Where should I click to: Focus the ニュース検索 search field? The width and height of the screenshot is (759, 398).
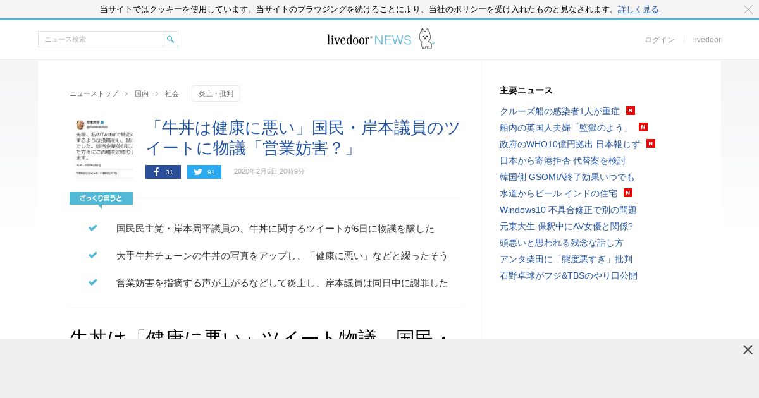tap(101, 39)
